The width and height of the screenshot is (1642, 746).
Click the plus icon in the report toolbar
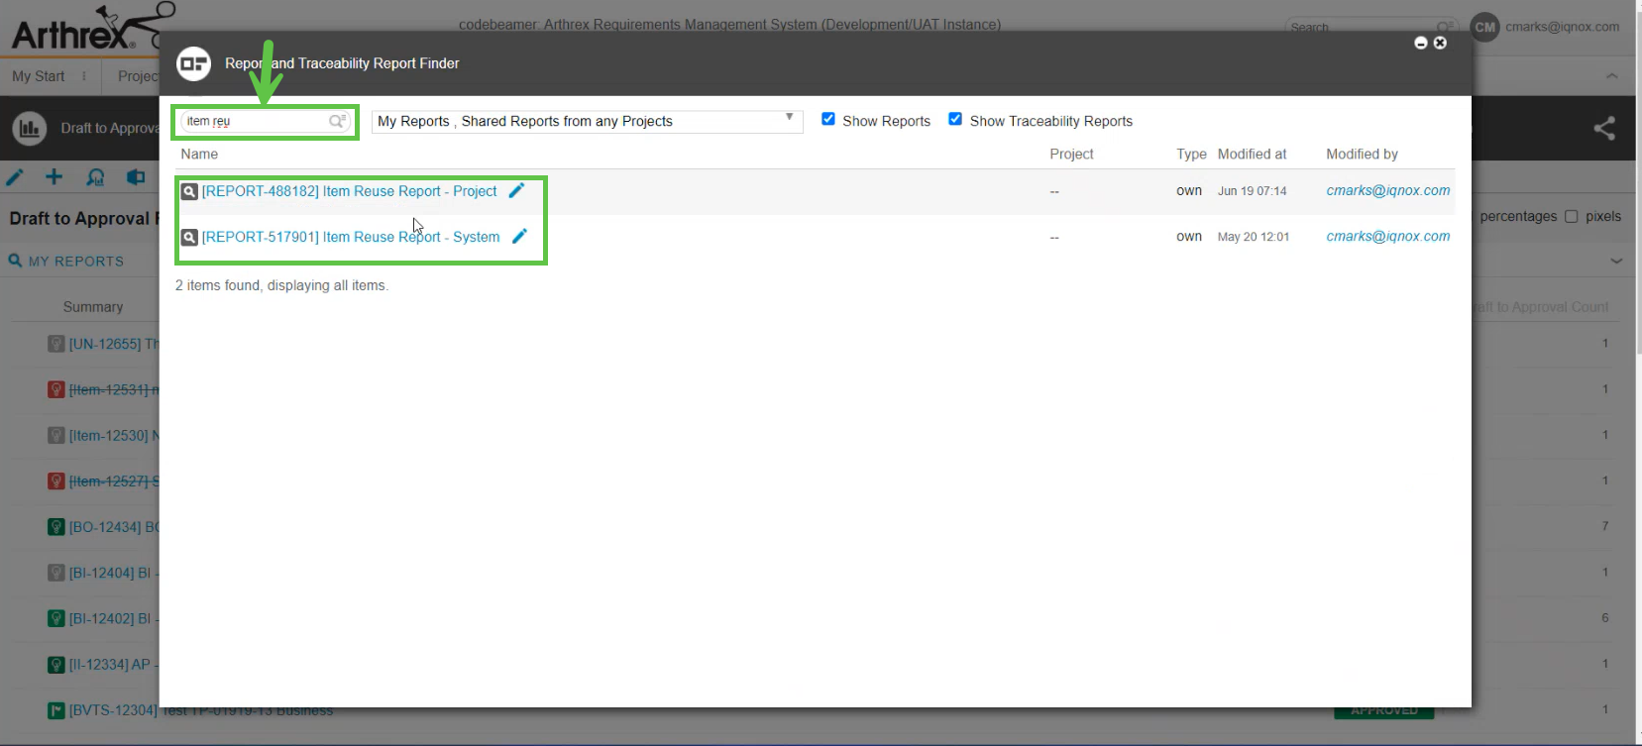tap(55, 177)
